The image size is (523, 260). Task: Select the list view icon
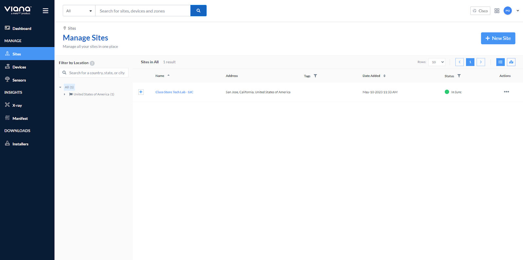click(x=500, y=62)
